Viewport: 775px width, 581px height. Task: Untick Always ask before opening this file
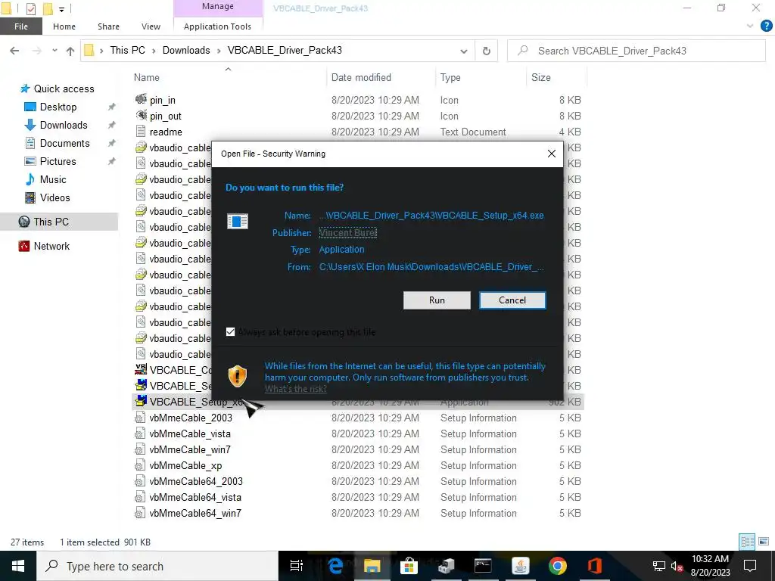(230, 331)
